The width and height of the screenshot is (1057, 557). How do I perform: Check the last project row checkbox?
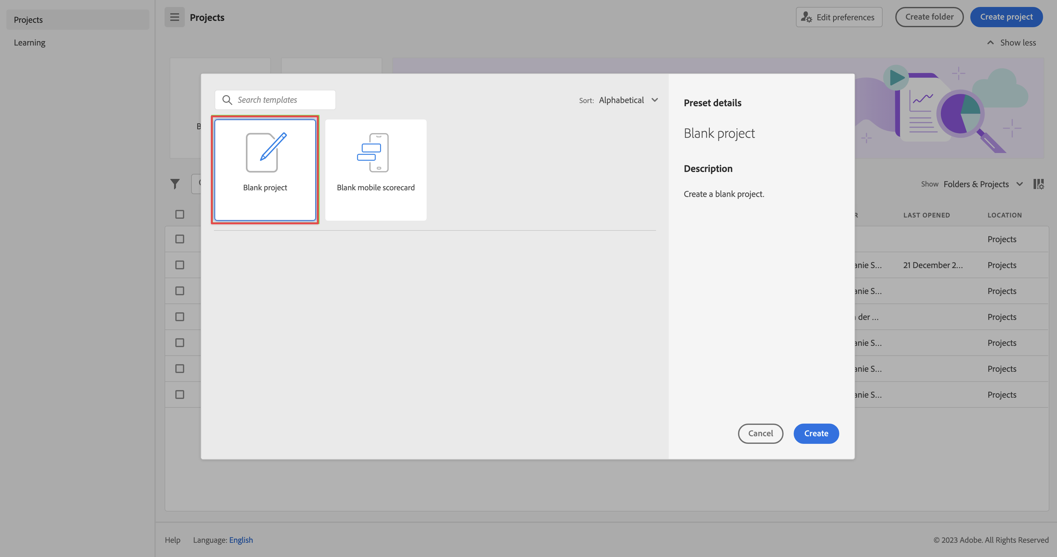180,395
